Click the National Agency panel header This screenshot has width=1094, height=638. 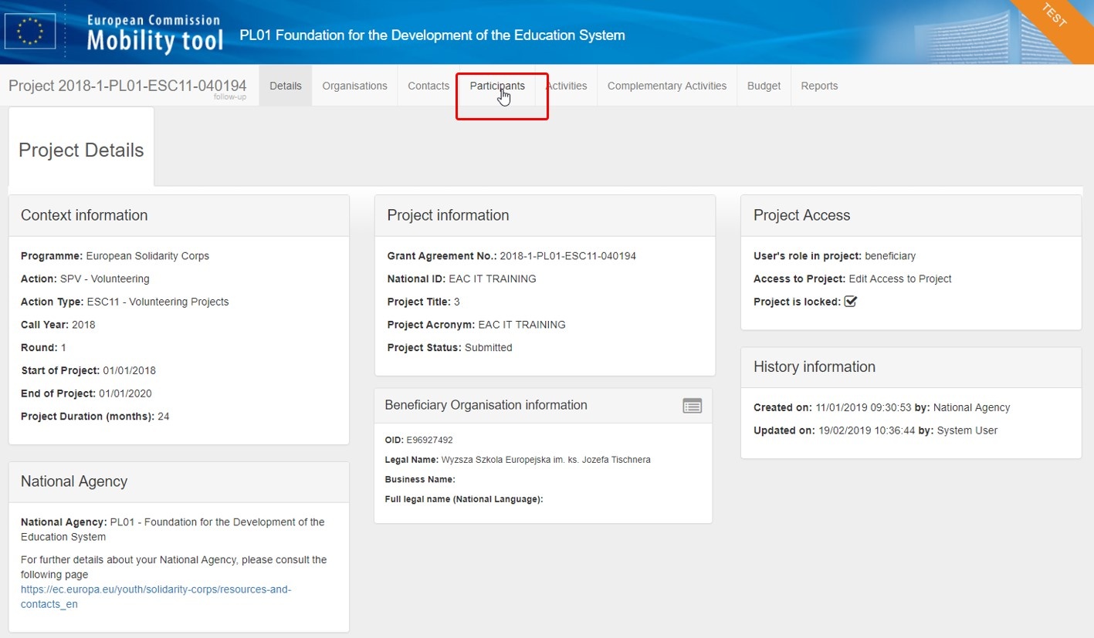(x=179, y=482)
